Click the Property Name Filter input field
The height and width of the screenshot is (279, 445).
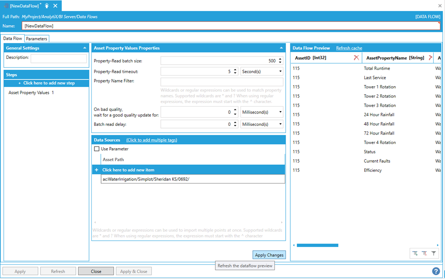pyautogui.click(x=222, y=82)
